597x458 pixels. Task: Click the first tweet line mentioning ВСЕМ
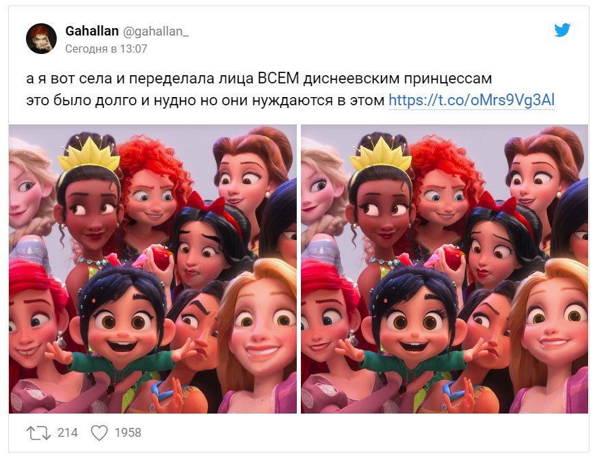(x=259, y=79)
